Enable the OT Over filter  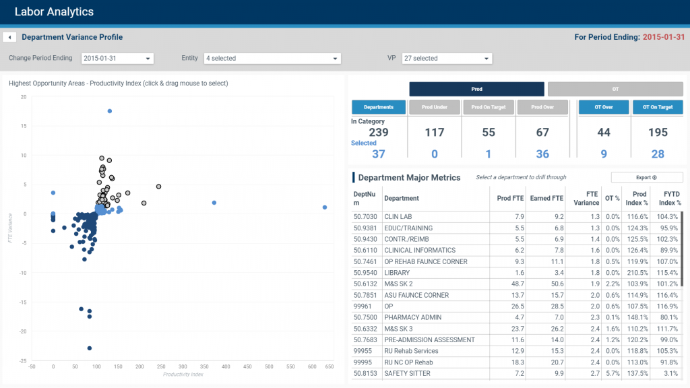(x=603, y=106)
